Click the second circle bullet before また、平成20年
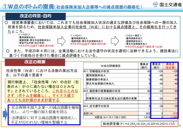 [x=8, y=51]
